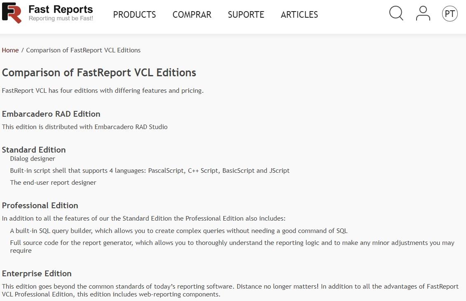Viewport: 466px width, 301px height.
Task: Click the 'Reporting must be Fast!' tagline
Action: 61,19
